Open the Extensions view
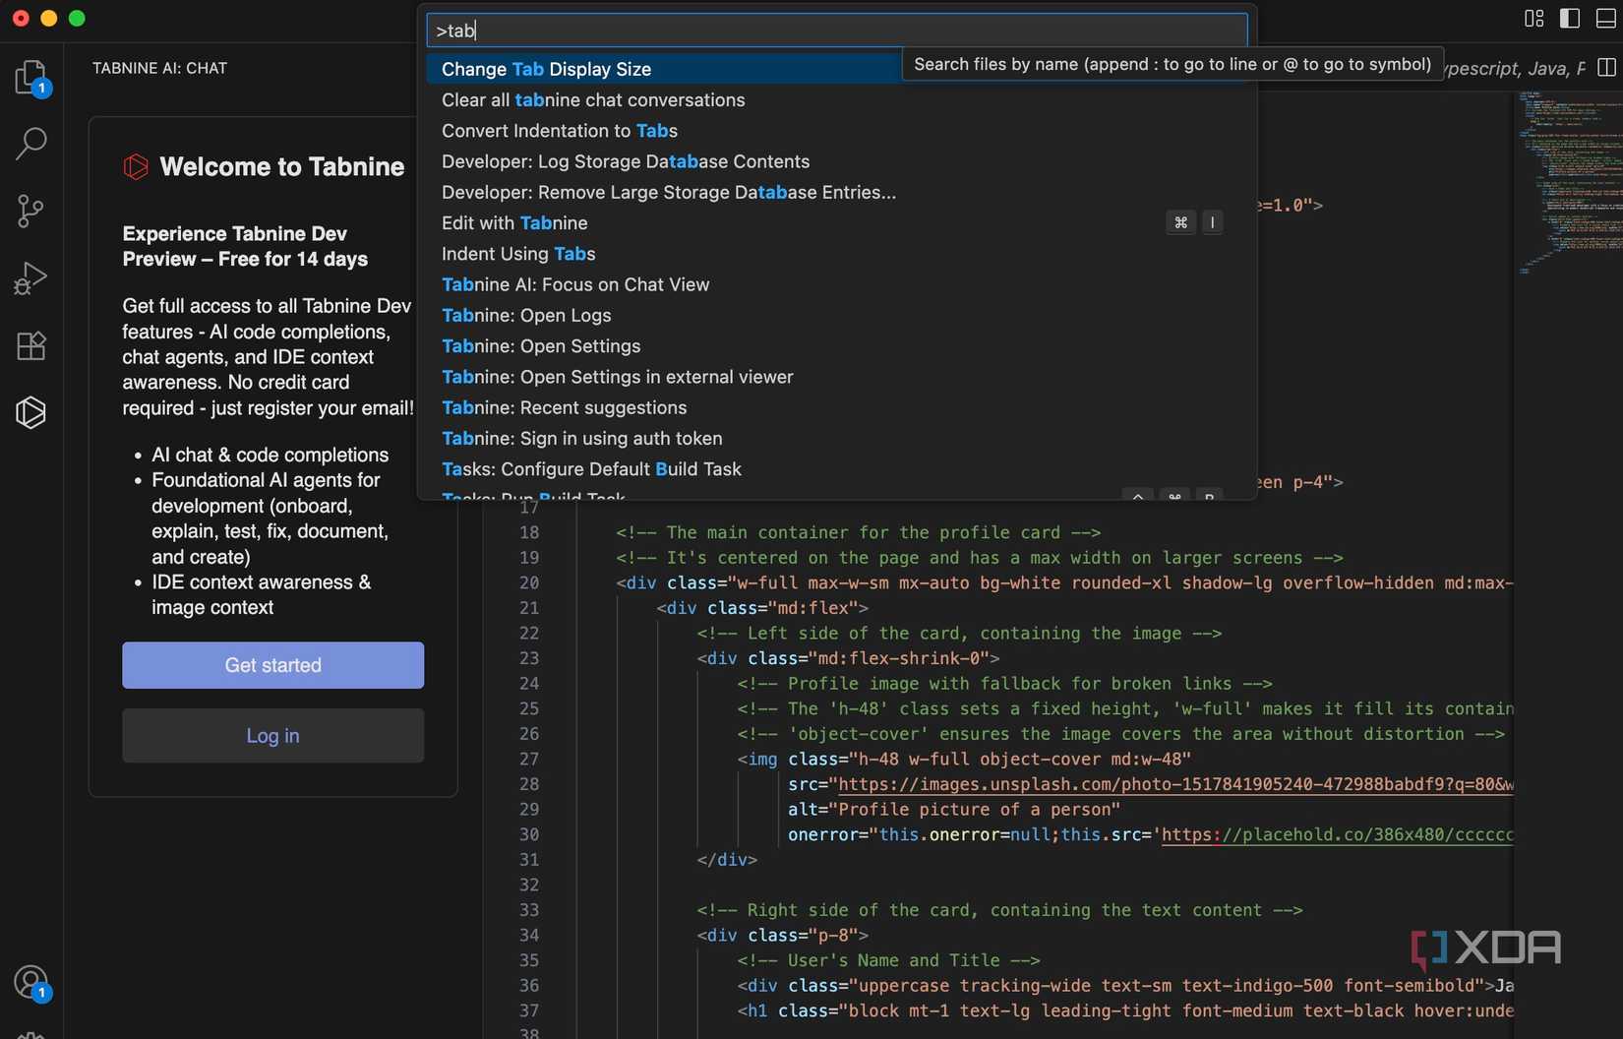The width and height of the screenshot is (1623, 1039). tap(30, 345)
